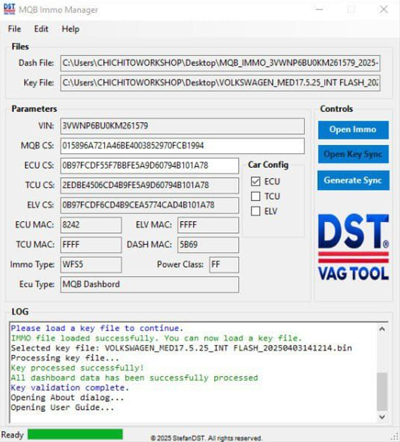The height and width of the screenshot is (442, 400).
Task: Click the ECU CS input field
Action: tap(150, 166)
